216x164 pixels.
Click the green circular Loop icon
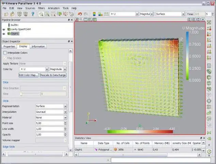[x=209, y=152]
